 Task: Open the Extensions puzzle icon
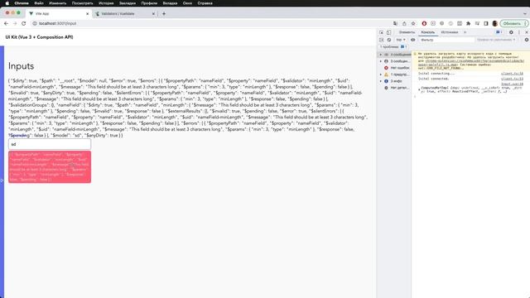tap(468, 23)
